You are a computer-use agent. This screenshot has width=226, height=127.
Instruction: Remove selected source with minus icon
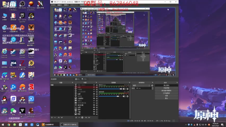(79, 117)
